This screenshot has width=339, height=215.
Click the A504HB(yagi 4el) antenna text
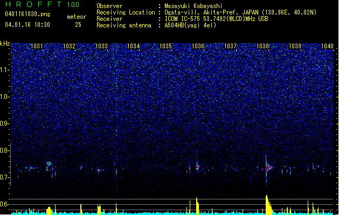click(190, 25)
